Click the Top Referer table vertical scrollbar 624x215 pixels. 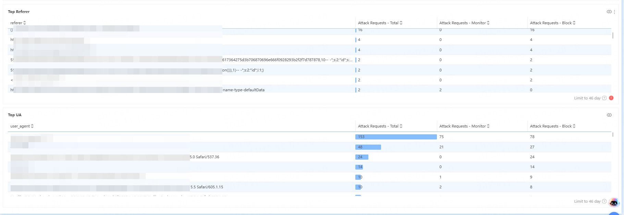tap(613, 36)
